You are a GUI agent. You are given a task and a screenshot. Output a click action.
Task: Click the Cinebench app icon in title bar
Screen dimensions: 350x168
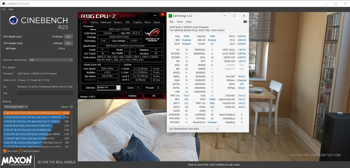click(x=3, y=4)
